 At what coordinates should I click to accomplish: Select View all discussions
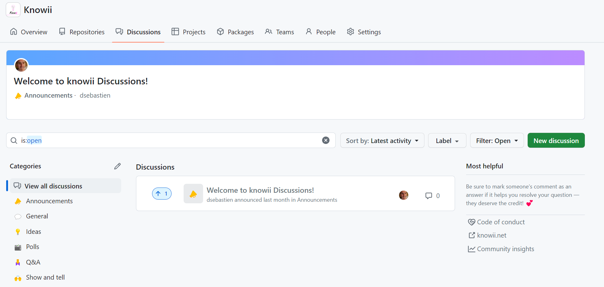coord(66,186)
